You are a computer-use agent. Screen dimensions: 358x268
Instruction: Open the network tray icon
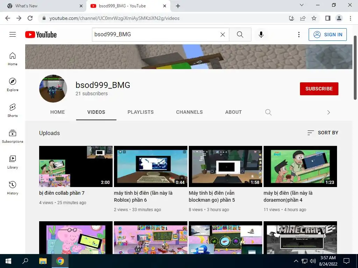[305, 261]
